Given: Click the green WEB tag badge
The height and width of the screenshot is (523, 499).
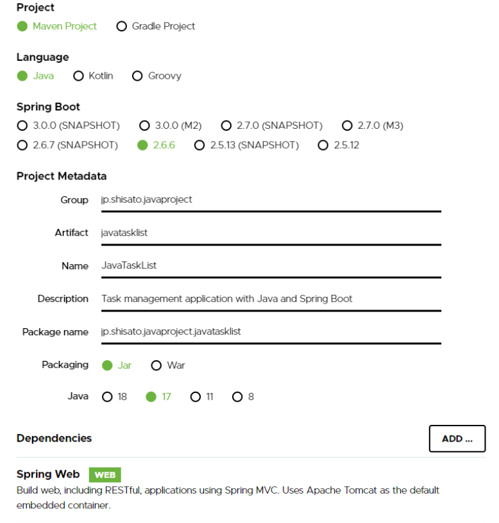Looking at the screenshot, I should 105,474.
